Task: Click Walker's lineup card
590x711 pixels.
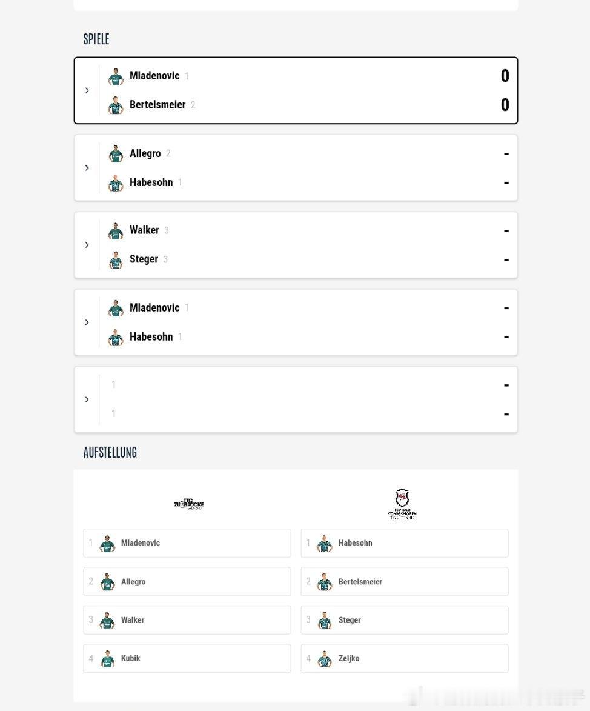Action: [187, 620]
